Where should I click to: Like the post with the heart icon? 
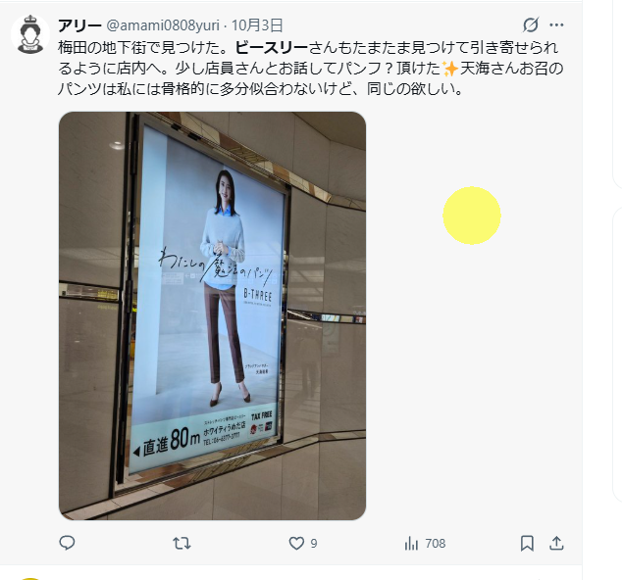coord(296,543)
